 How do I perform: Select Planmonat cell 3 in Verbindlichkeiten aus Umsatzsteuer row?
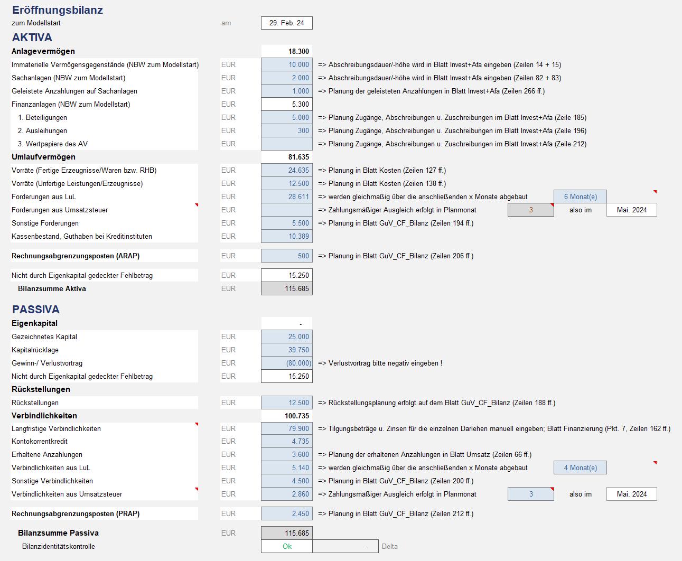(x=531, y=494)
